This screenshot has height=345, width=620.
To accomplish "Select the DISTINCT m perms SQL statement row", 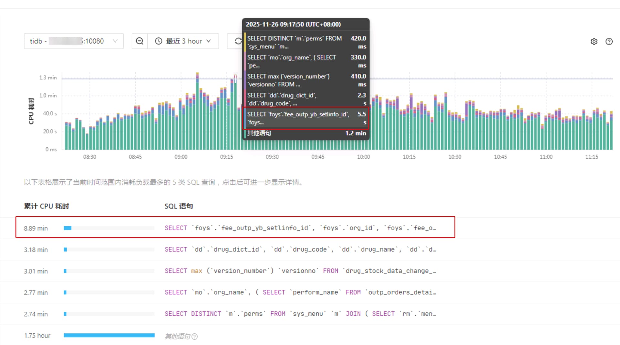I will (300, 314).
